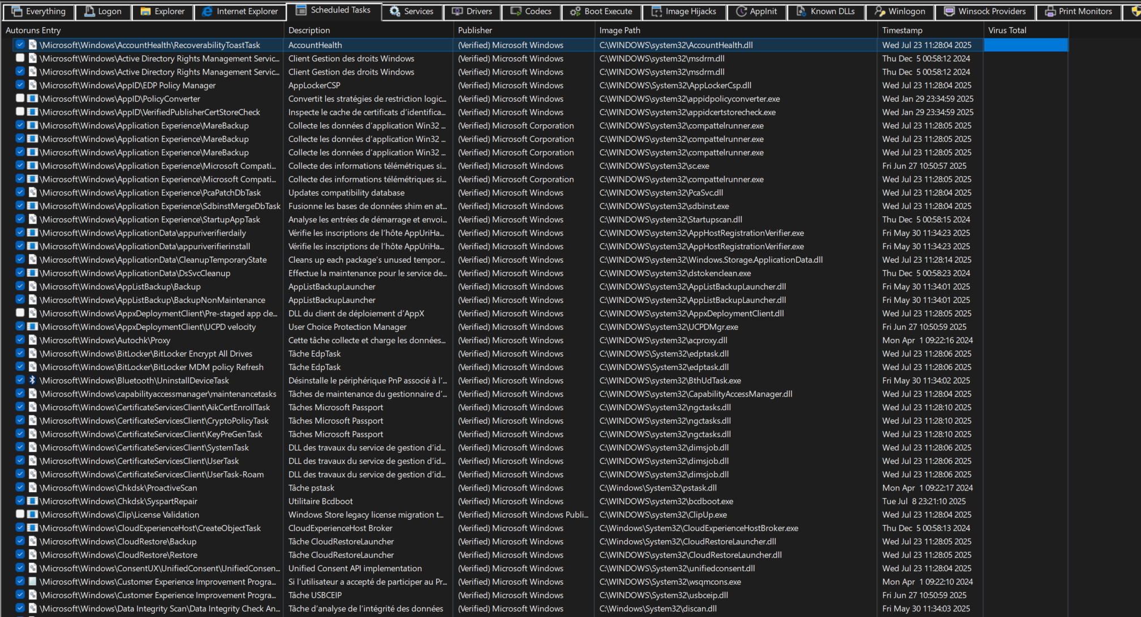Click the AppInit tab icon

click(741, 11)
